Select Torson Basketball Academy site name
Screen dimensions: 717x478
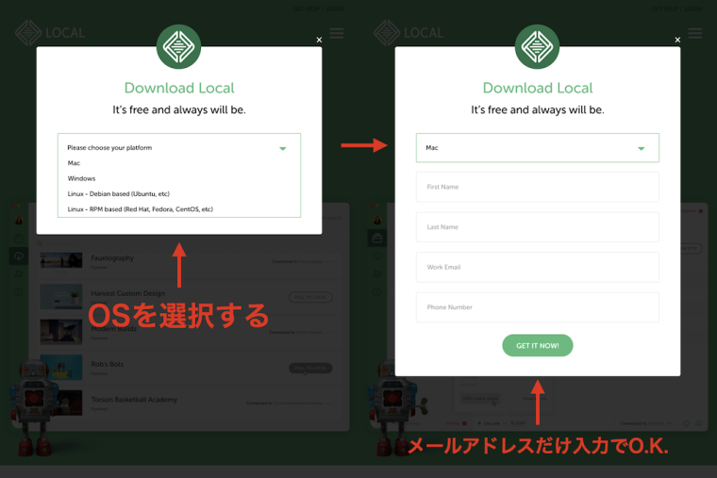pos(134,400)
